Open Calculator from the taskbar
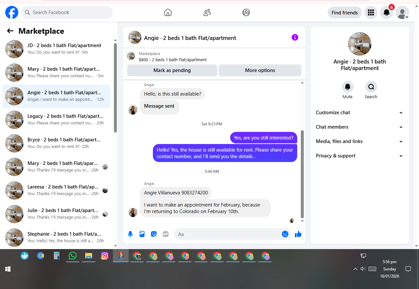This screenshot has width=419, height=289. tap(57, 256)
